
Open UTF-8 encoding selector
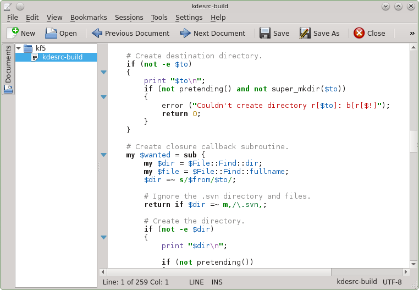[x=392, y=282]
